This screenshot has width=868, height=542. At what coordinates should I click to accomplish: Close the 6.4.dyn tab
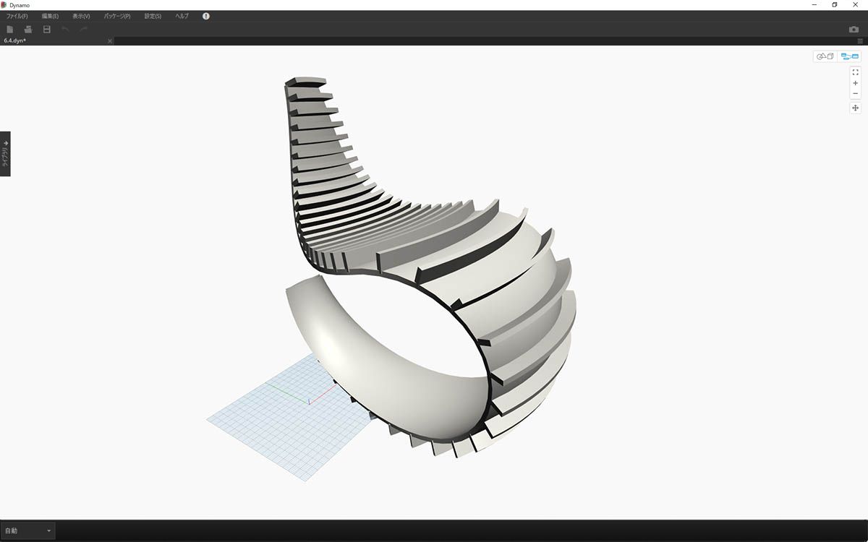click(x=110, y=41)
